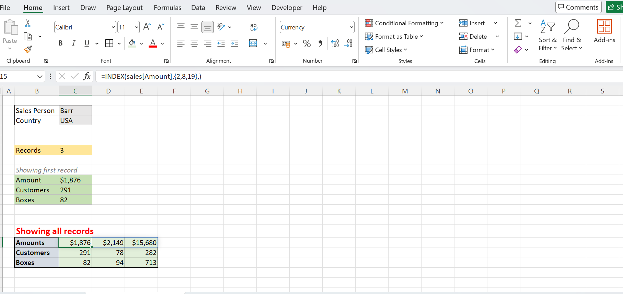This screenshot has width=623, height=294.
Task: Toggle Italic formatting
Action: click(x=73, y=43)
